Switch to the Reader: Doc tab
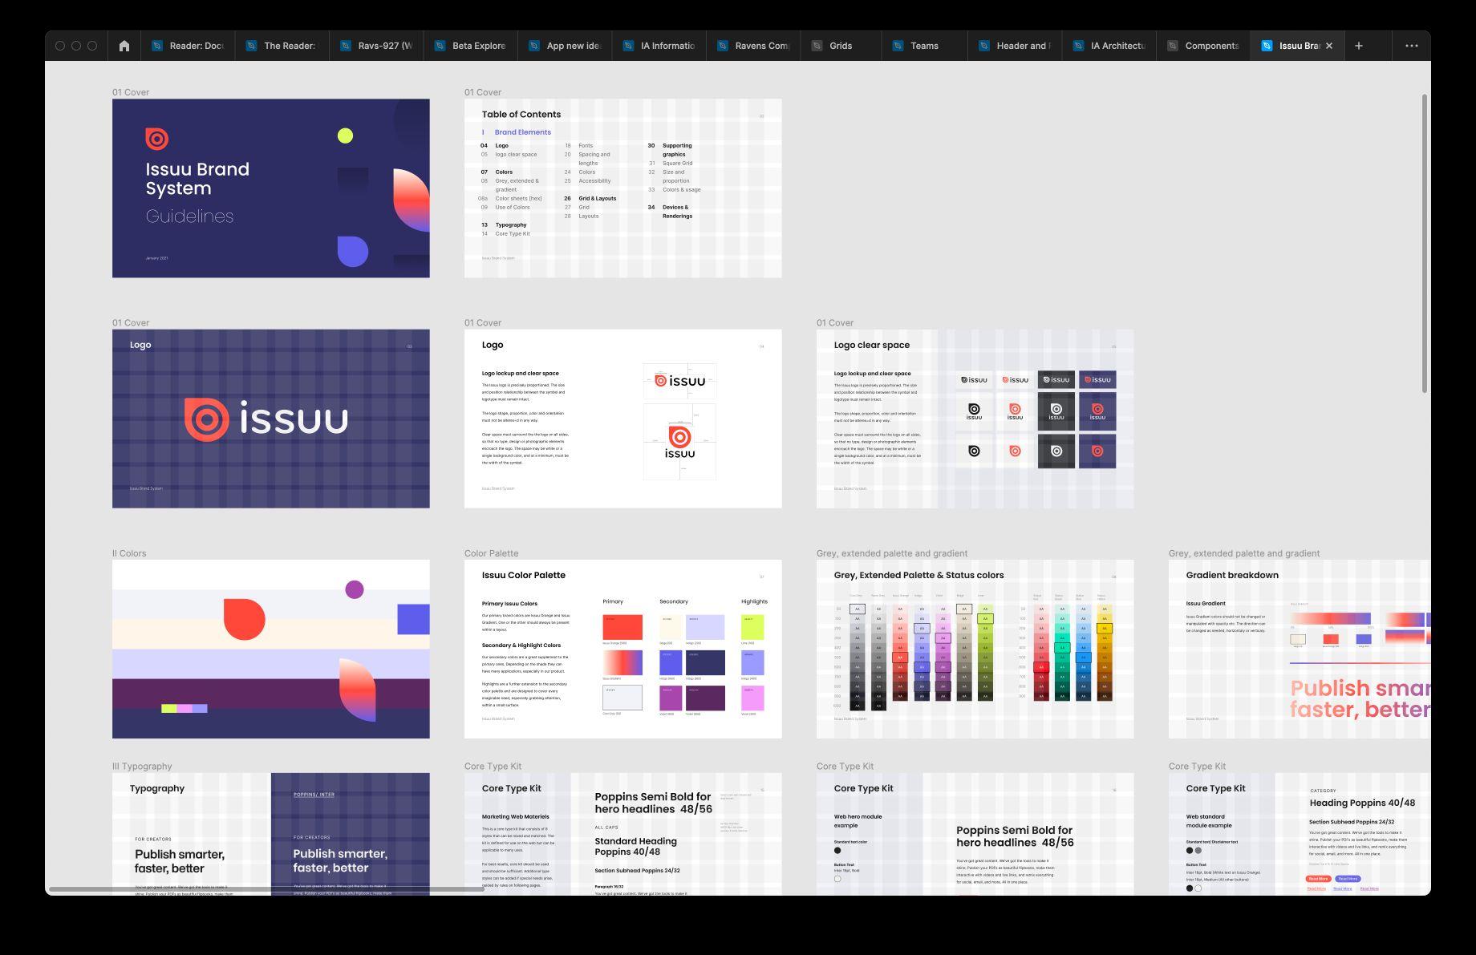The height and width of the screenshot is (955, 1476). [188, 46]
